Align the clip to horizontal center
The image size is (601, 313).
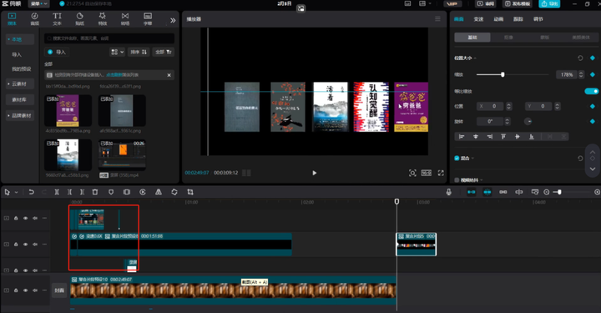tap(476, 137)
